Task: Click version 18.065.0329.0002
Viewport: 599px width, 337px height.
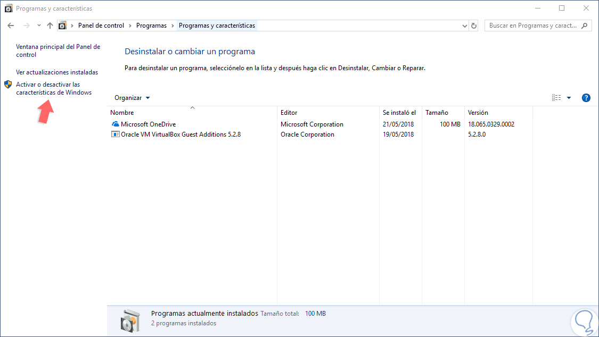Action: point(491,124)
